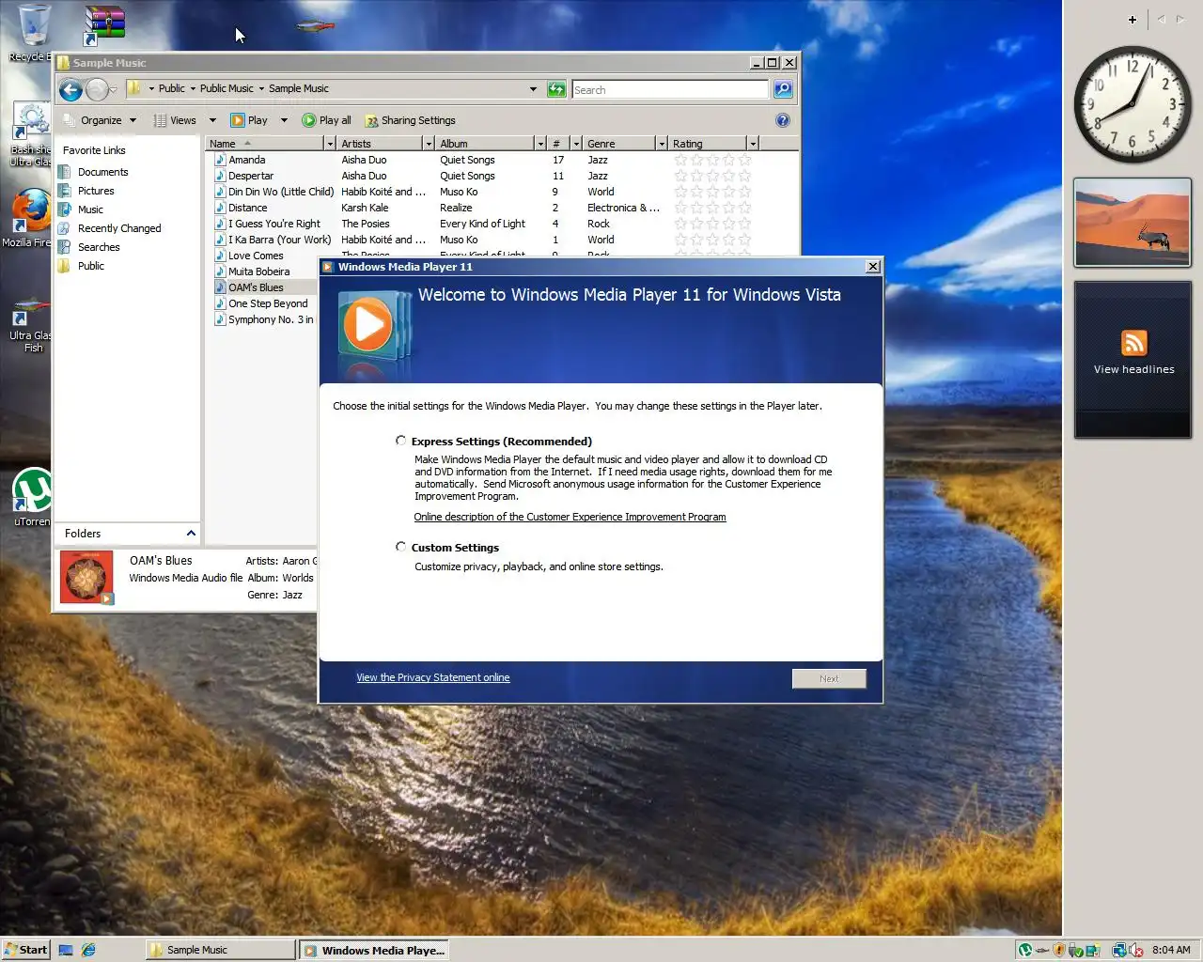Switch to Sample Music taskbar button
This screenshot has width=1203, height=962.
pyautogui.click(x=220, y=950)
